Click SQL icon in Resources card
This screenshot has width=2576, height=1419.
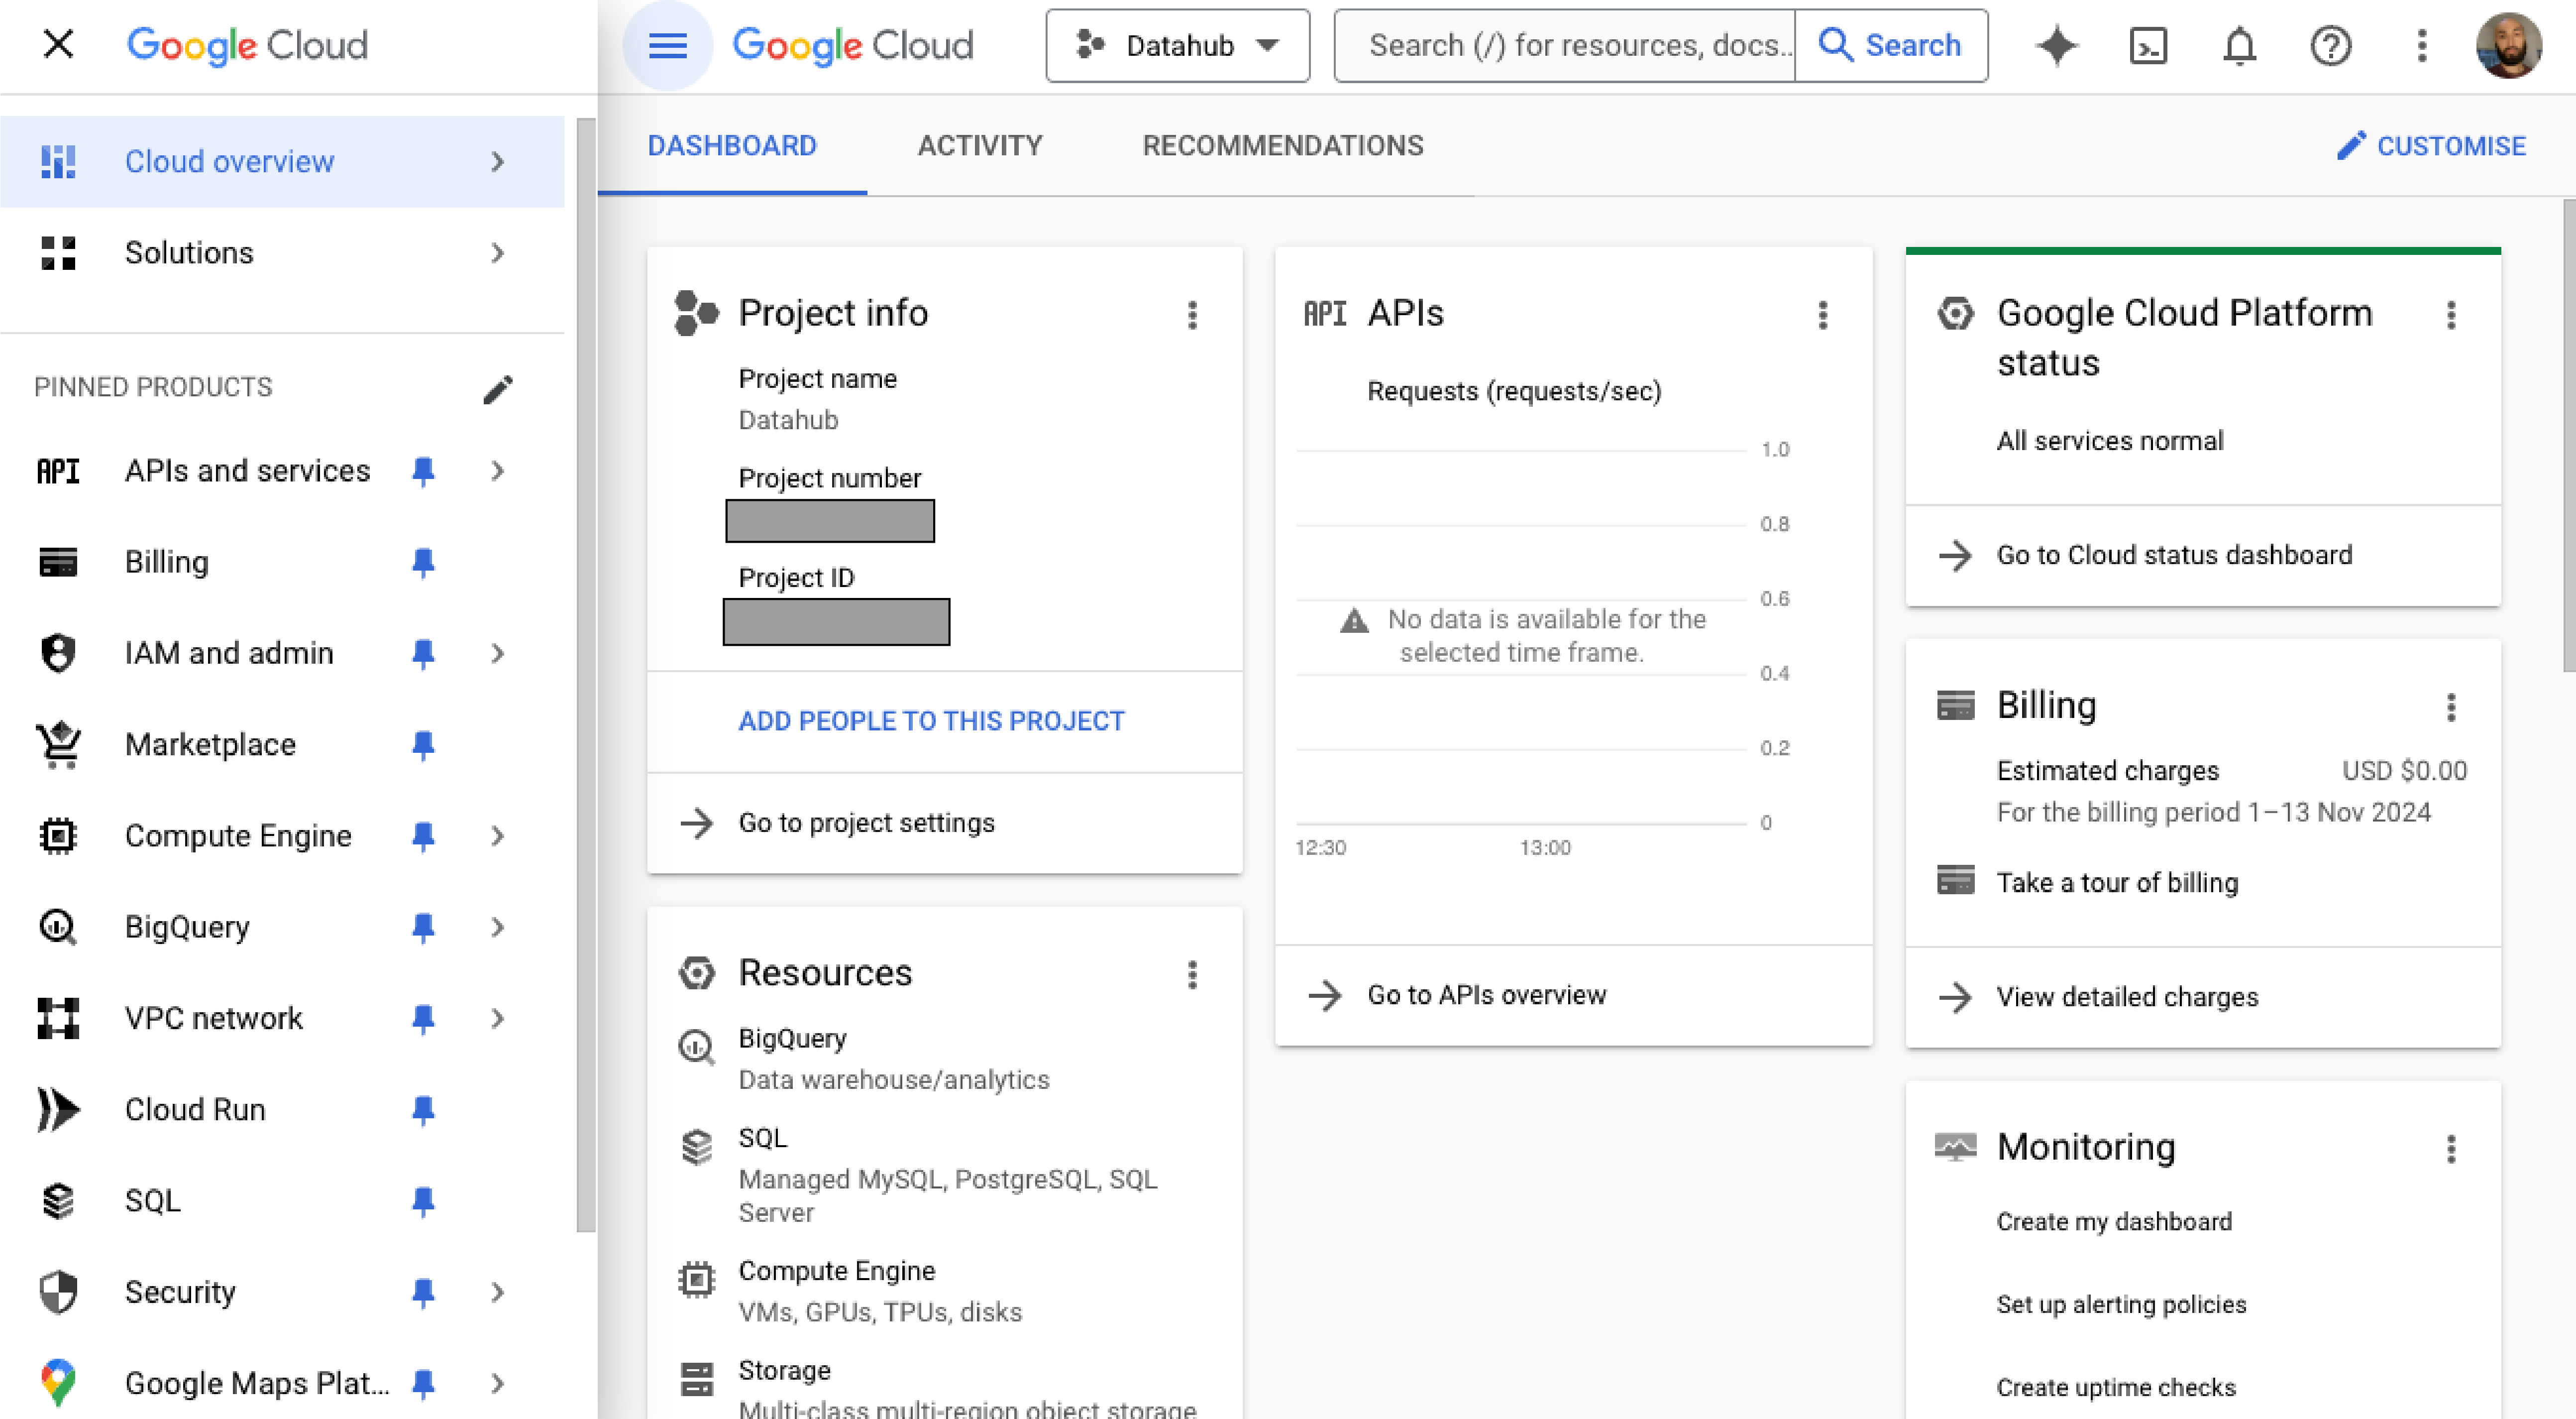tap(696, 1147)
